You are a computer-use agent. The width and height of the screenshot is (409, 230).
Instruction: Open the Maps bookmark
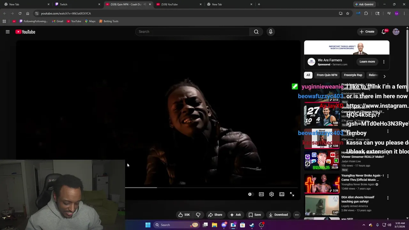[x=90, y=21]
